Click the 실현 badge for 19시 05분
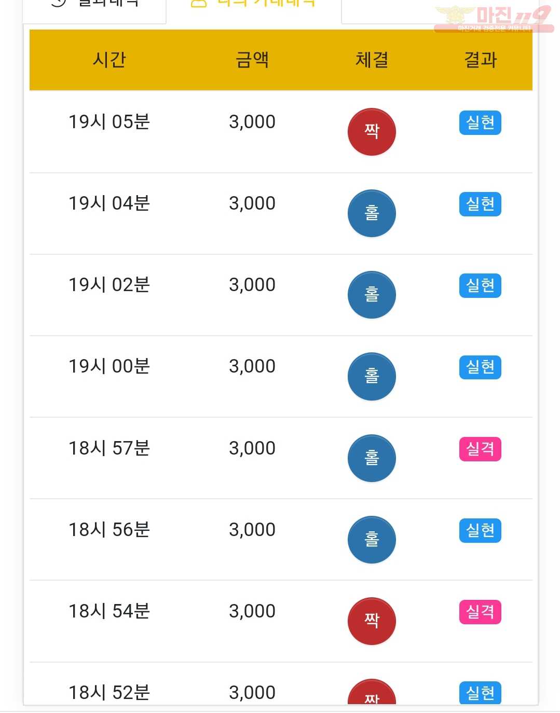The image size is (560, 713). tap(480, 123)
